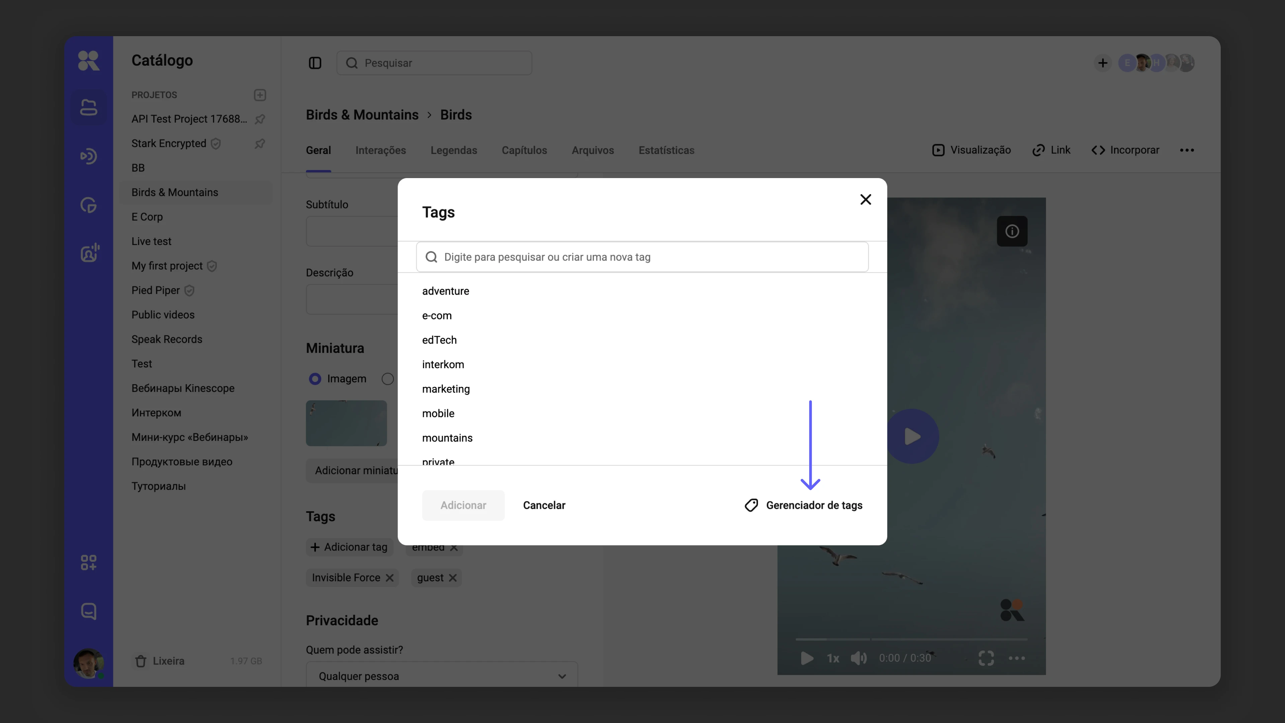The height and width of the screenshot is (723, 1285).
Task: Remove the guest tag
Action: (x=452, y=578)
